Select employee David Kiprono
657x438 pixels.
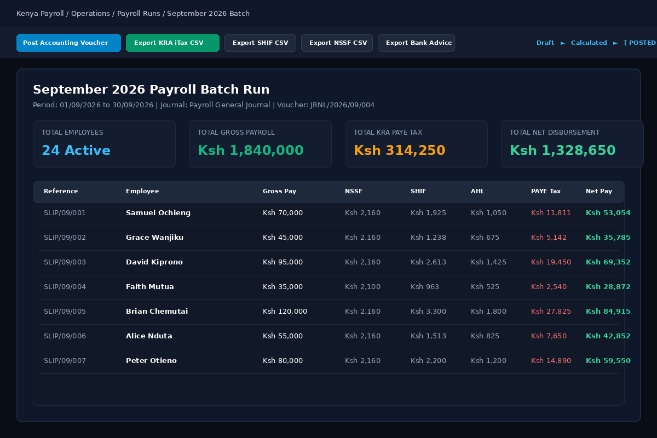pos(154,262)
